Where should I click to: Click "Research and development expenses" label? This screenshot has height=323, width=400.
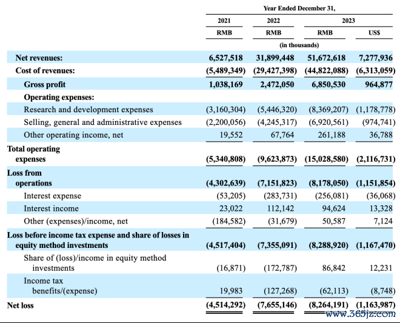click(x=88, y=110)
